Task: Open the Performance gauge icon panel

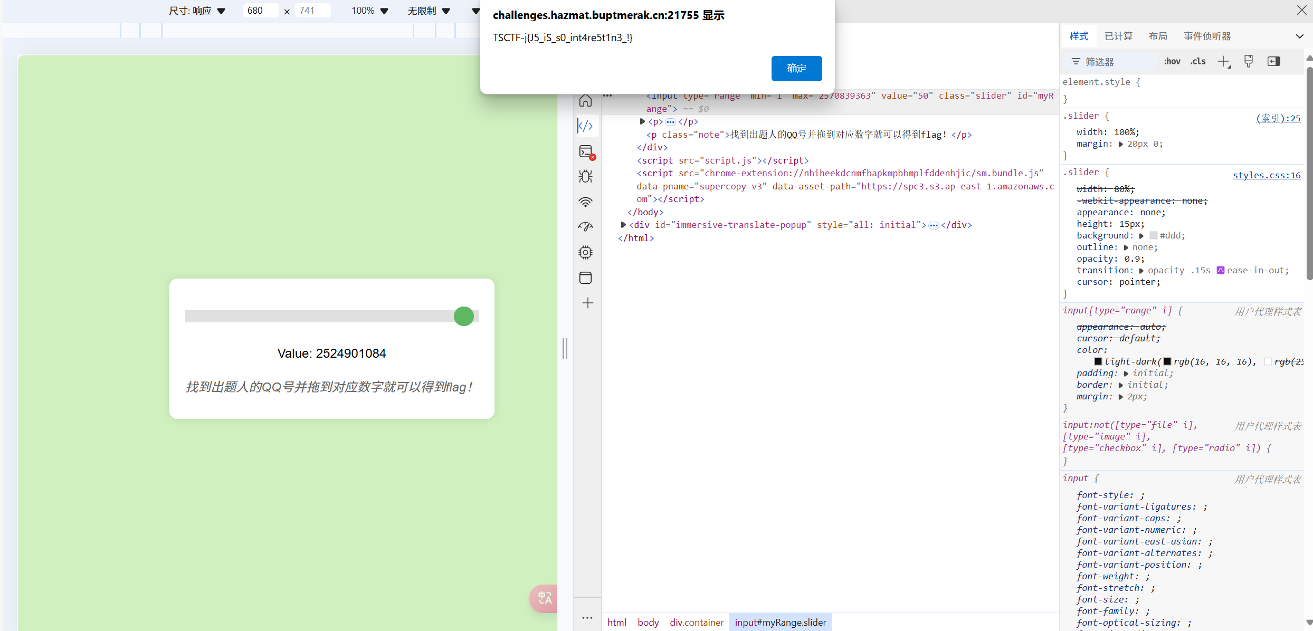Action: 586,227
